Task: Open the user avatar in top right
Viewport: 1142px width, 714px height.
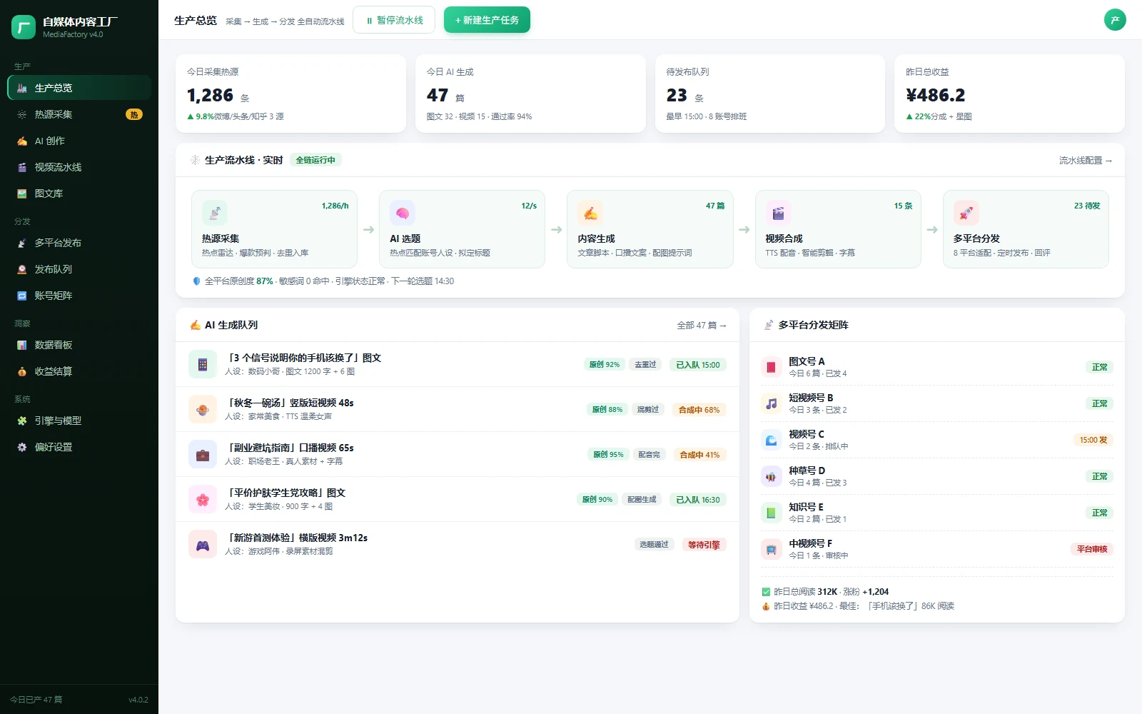Action: pyautogui.click(x=1115, y=20)
